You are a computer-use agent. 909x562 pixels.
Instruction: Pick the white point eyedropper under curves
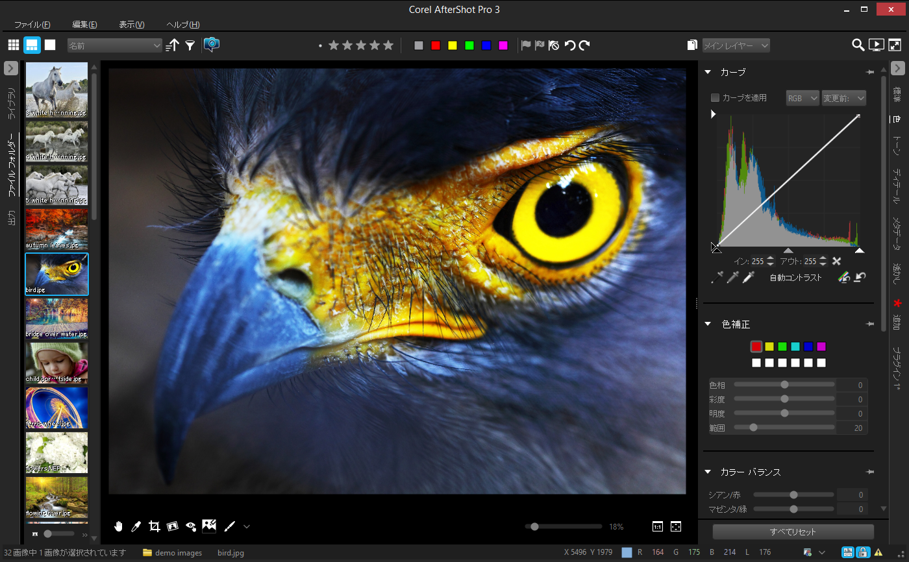pos(749,278)
